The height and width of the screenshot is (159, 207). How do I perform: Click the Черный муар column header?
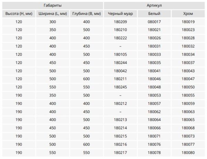click(x=120, y=14)
